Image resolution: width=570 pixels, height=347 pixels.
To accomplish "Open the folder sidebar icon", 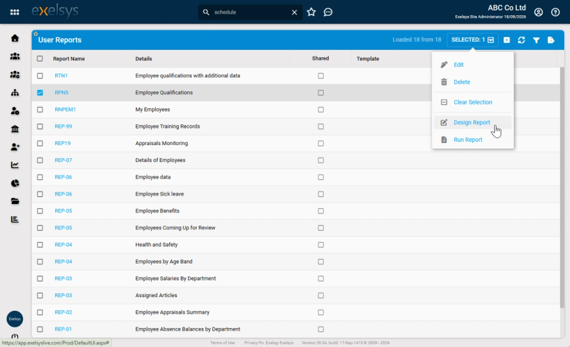I will click(15, 201).
